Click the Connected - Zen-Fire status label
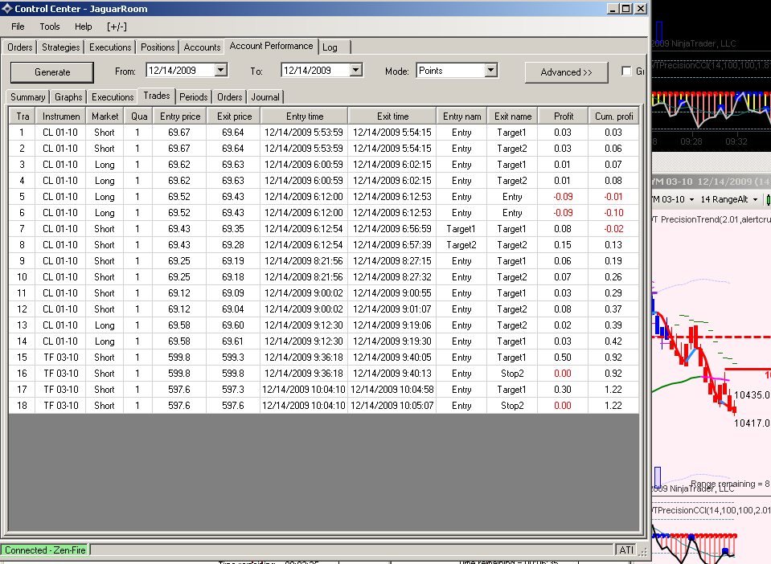The image size is (771, 564). 45,550
